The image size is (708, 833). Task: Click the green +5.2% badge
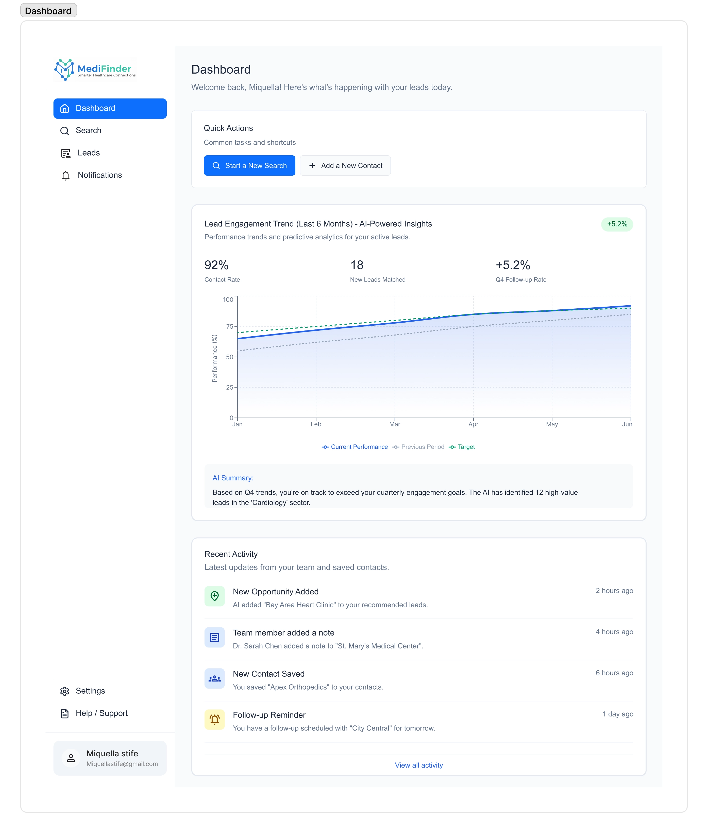616,224
